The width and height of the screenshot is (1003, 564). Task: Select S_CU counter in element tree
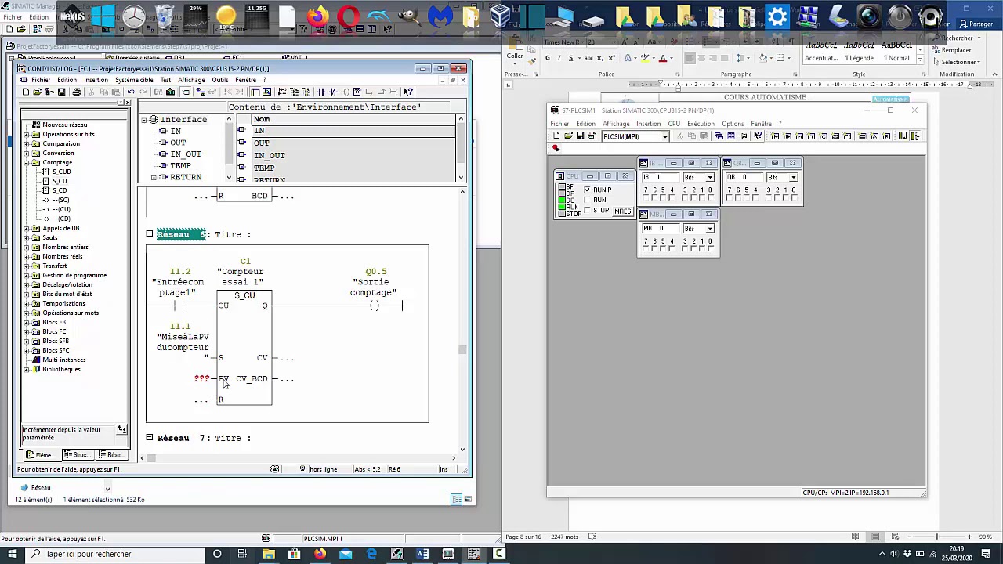click(x=60, y=181)
